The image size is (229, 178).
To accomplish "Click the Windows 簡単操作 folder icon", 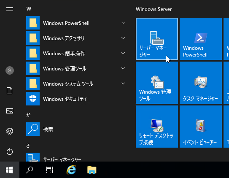I will 33,53.
